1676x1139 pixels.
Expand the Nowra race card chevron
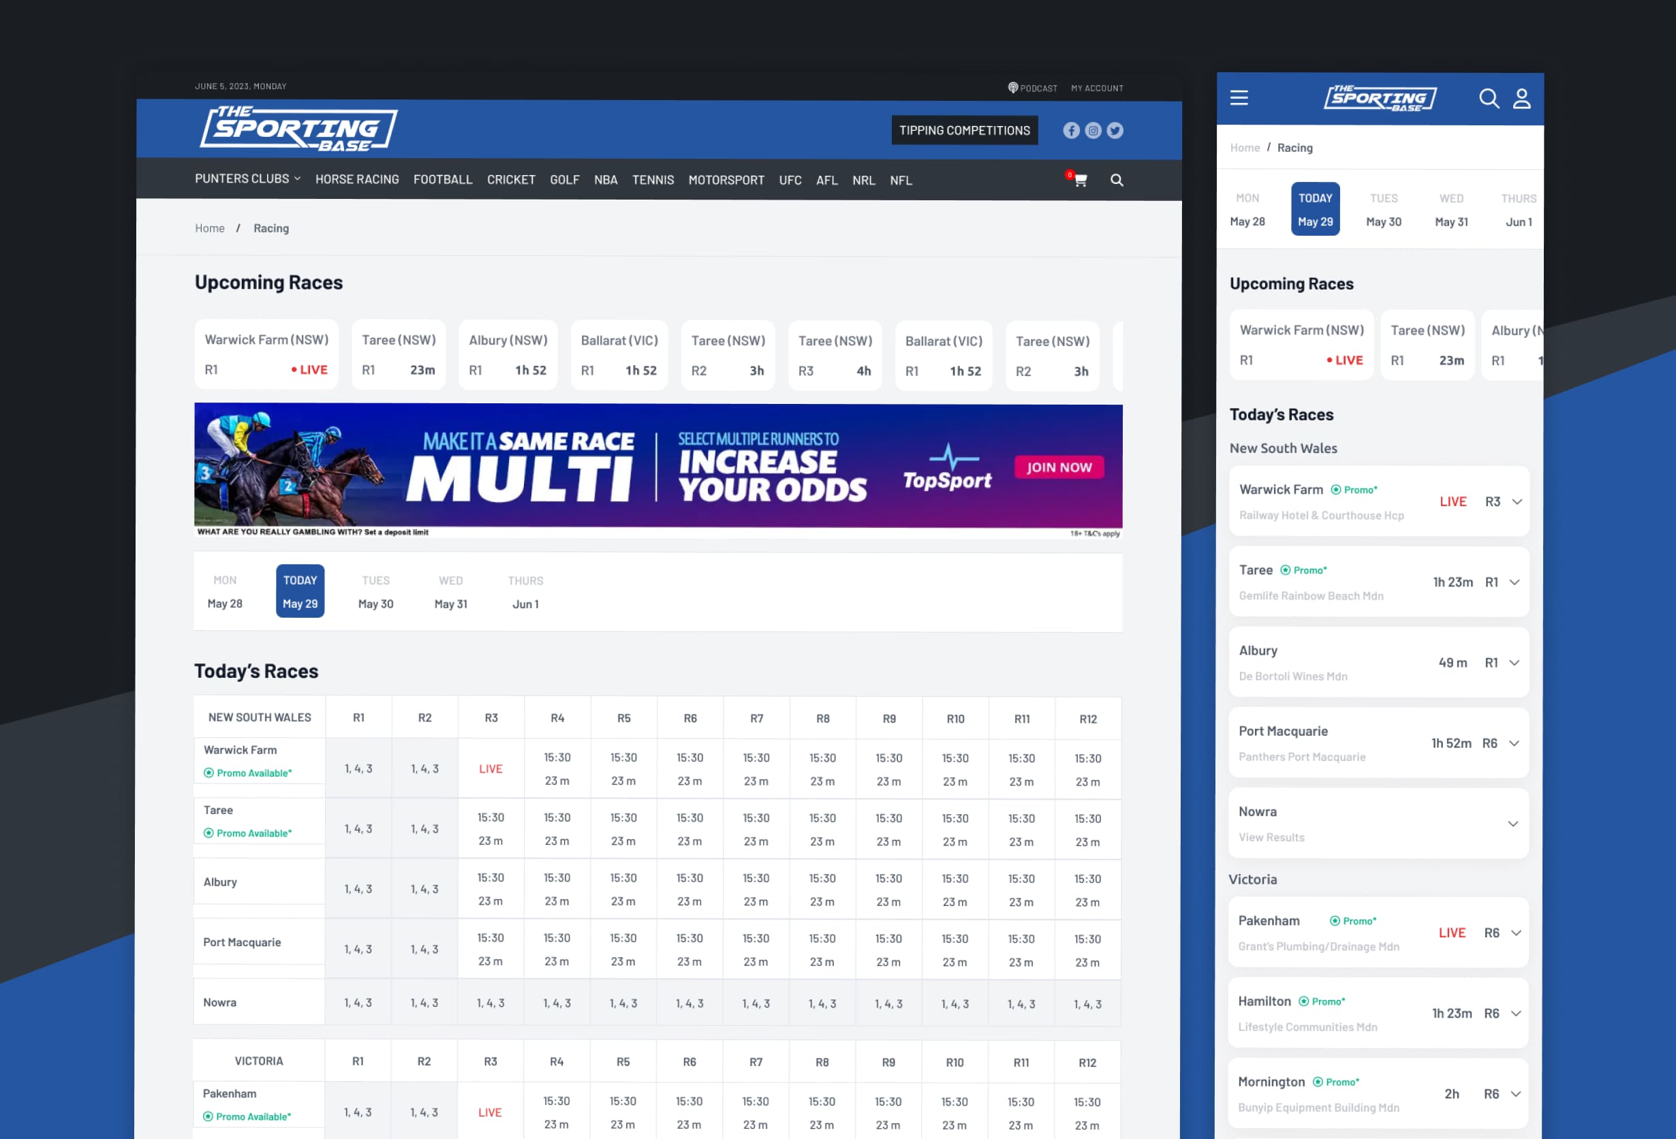point(1513,824)
